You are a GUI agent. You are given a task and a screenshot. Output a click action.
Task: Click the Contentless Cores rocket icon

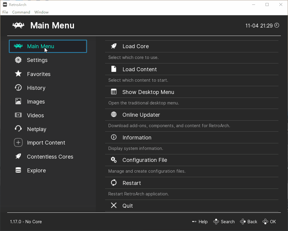coord(18,156)
